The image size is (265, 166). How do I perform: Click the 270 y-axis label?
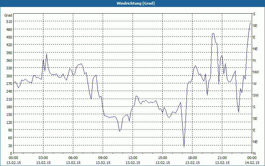click(9, 84)
